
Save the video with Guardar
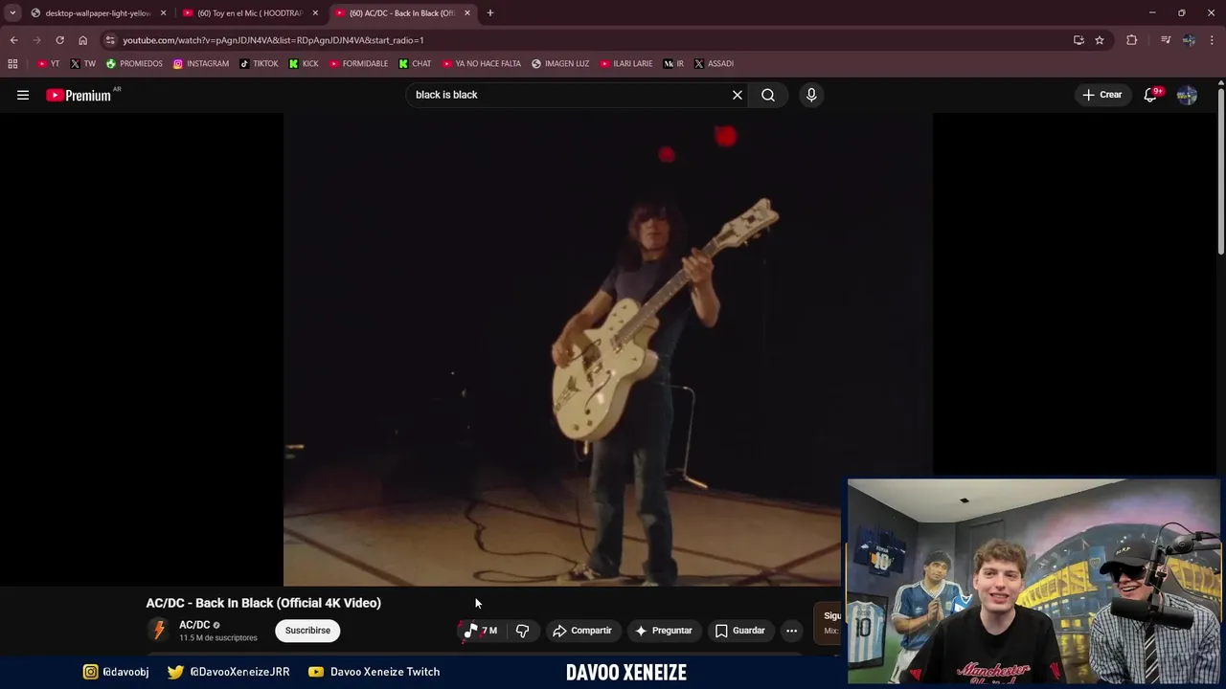tap(740, 631)
